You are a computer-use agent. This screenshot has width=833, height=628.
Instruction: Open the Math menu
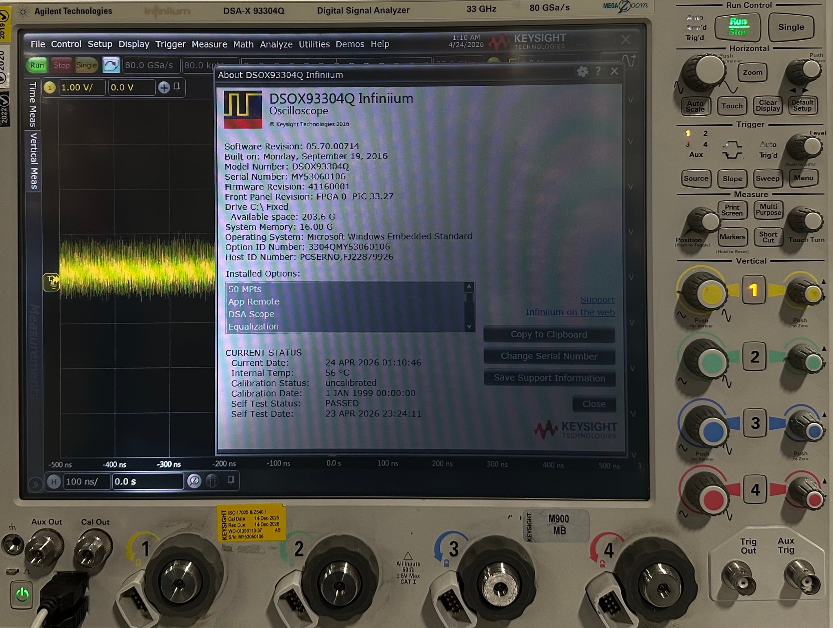coord(243,44)
